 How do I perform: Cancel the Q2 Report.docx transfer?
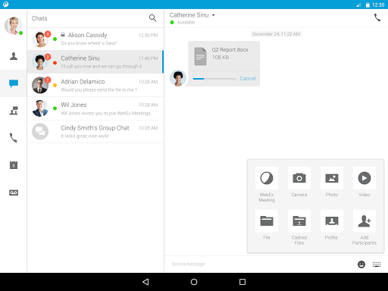pos(248,79)
